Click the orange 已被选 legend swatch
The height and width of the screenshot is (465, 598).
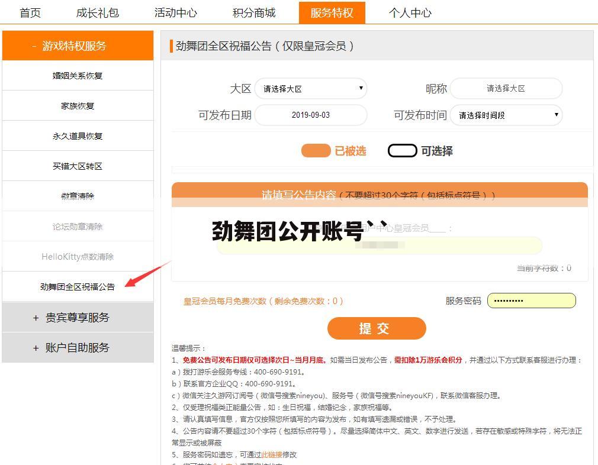[316, 150]
